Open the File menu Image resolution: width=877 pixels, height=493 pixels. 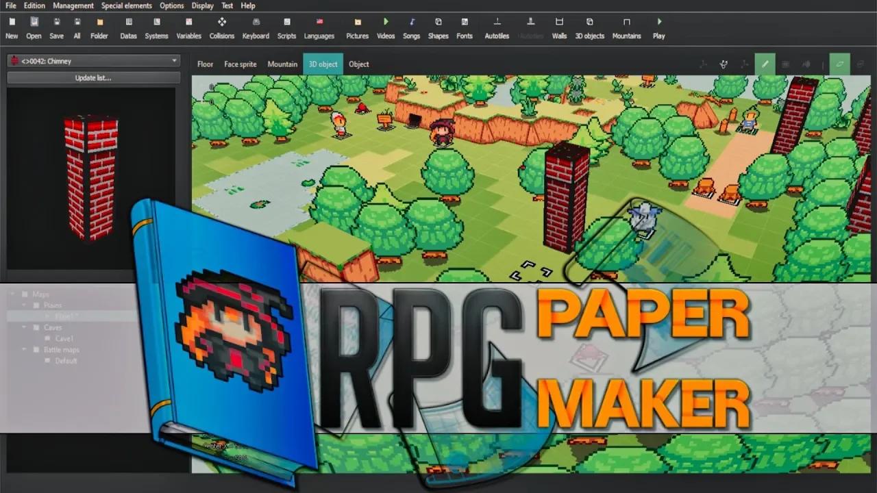click(10, 5)
